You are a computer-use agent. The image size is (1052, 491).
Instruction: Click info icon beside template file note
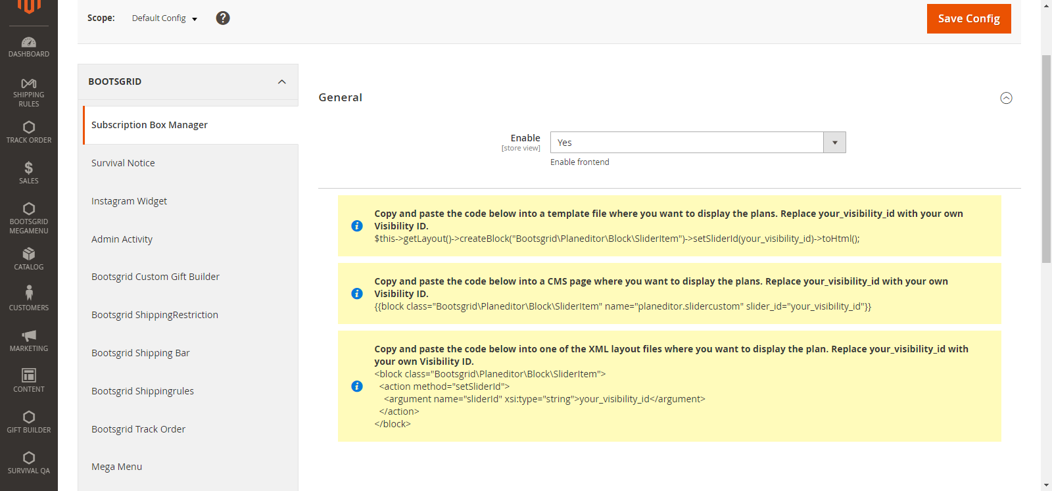(357, 226)
